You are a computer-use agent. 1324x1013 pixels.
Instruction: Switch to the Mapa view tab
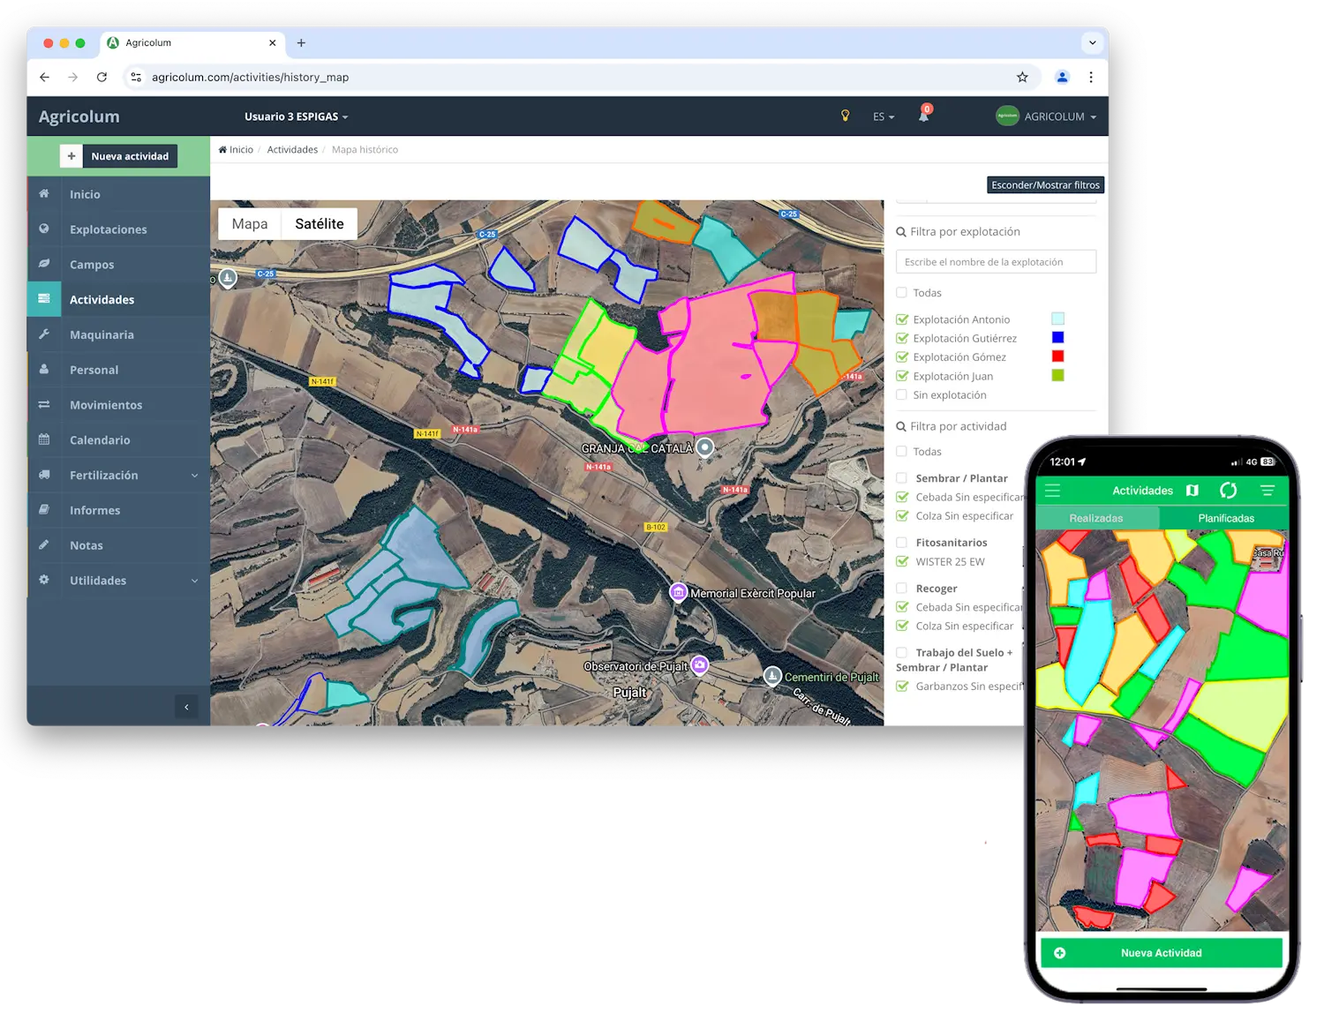pyautogui.click(x=250, y=224)
